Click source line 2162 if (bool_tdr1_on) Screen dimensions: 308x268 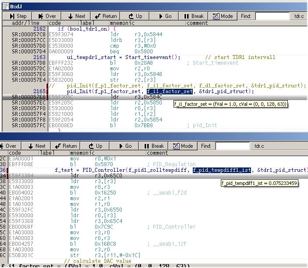(x=86, y=29)
